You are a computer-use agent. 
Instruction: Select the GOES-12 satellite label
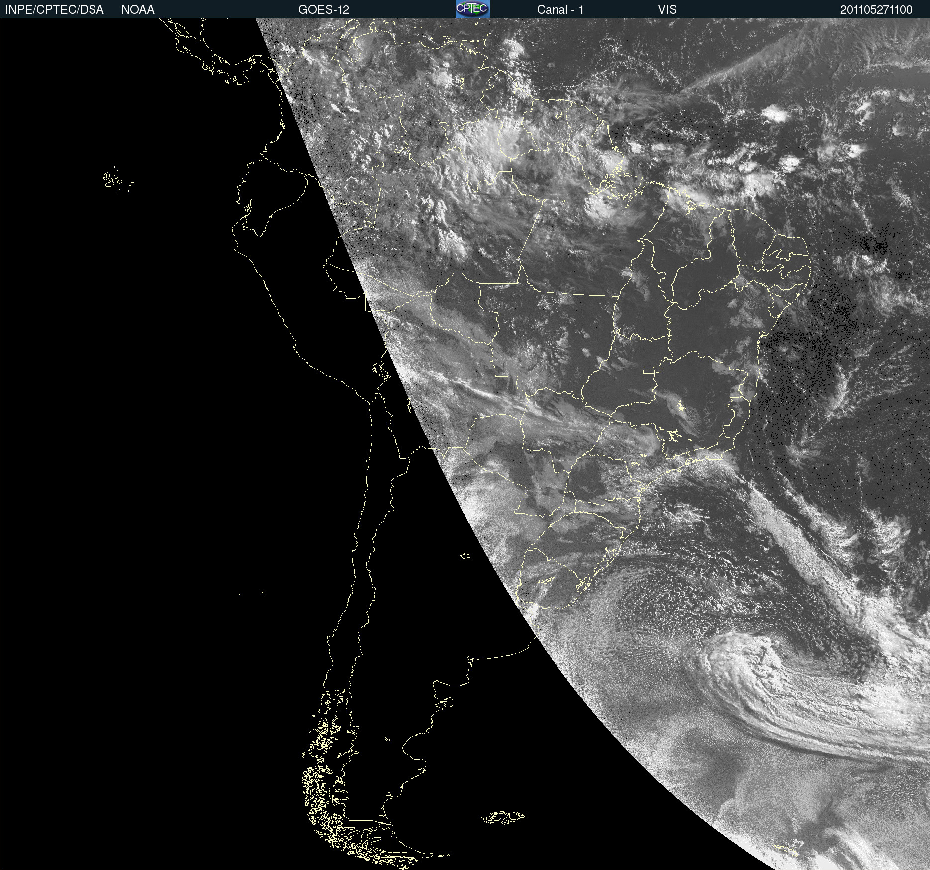click(x=324, y=10)
